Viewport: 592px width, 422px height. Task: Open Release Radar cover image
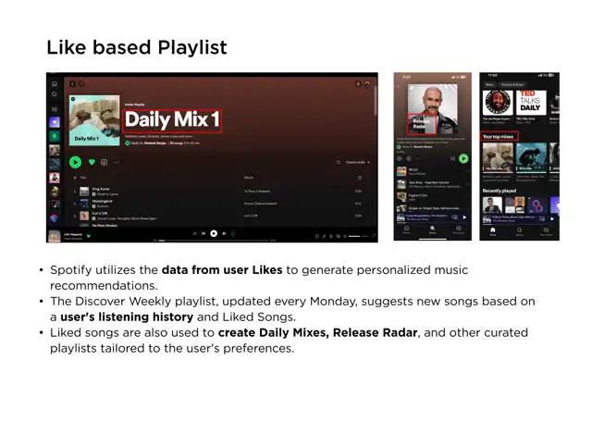point(433,109)
